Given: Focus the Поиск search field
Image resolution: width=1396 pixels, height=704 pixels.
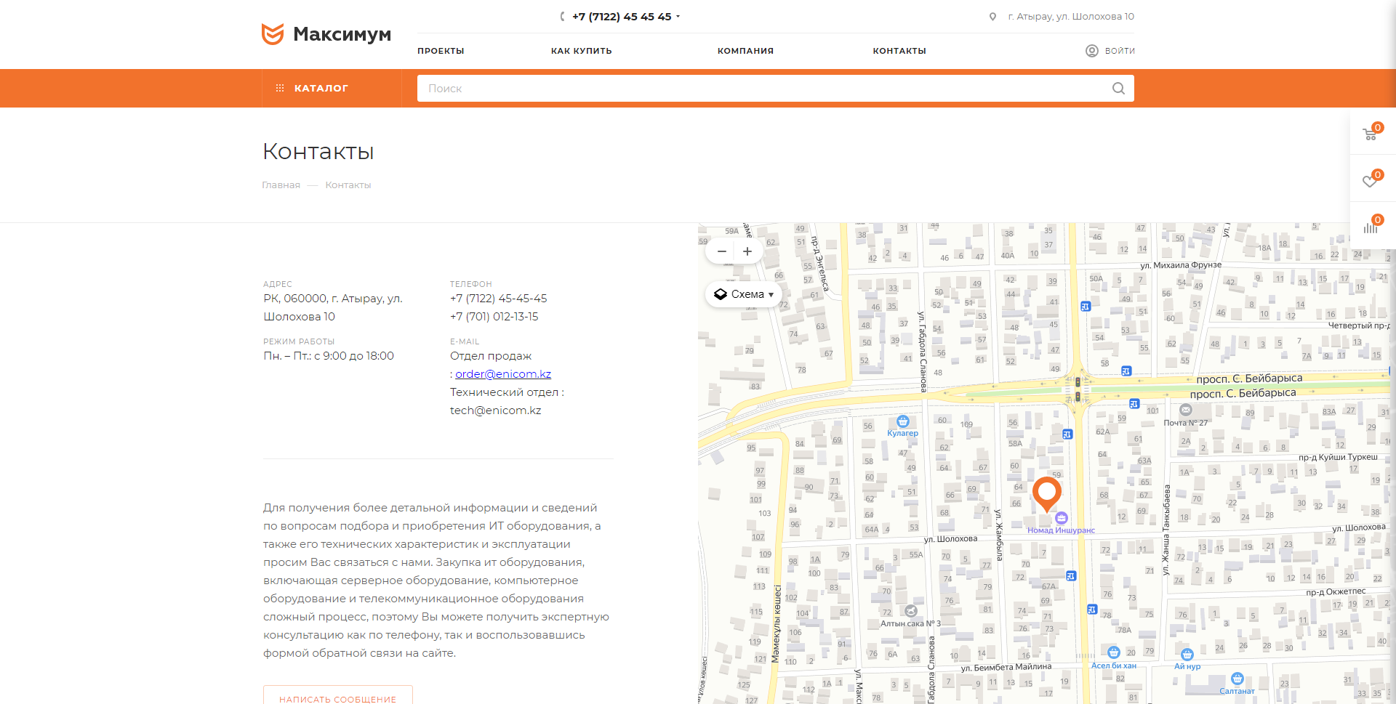Looking at the screenshot, I should (763, 89).
